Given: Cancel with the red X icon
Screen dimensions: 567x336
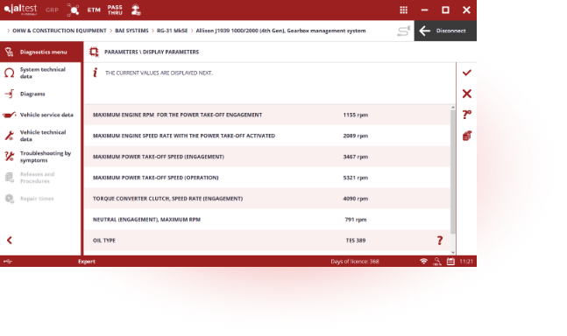Looking at the screenshot, I should (467, 94).
